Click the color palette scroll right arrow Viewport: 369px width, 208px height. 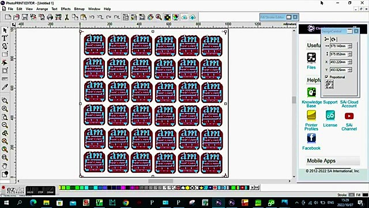pos(253,188)
